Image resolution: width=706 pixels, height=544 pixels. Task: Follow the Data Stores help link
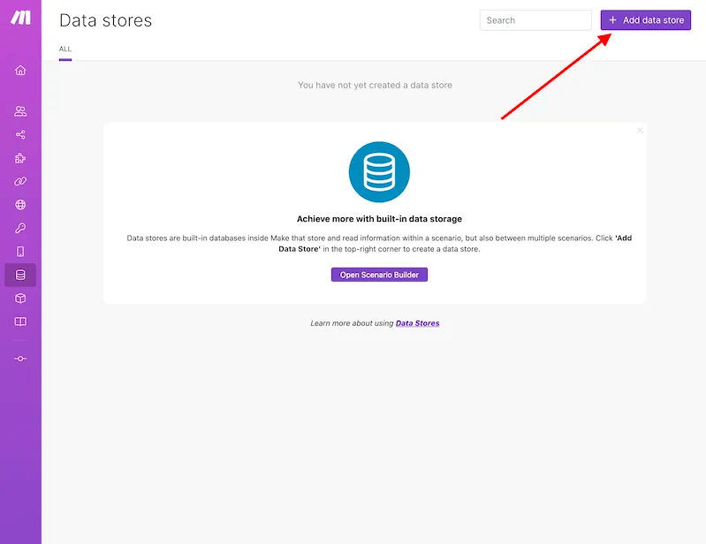click(x=417, y=323)
